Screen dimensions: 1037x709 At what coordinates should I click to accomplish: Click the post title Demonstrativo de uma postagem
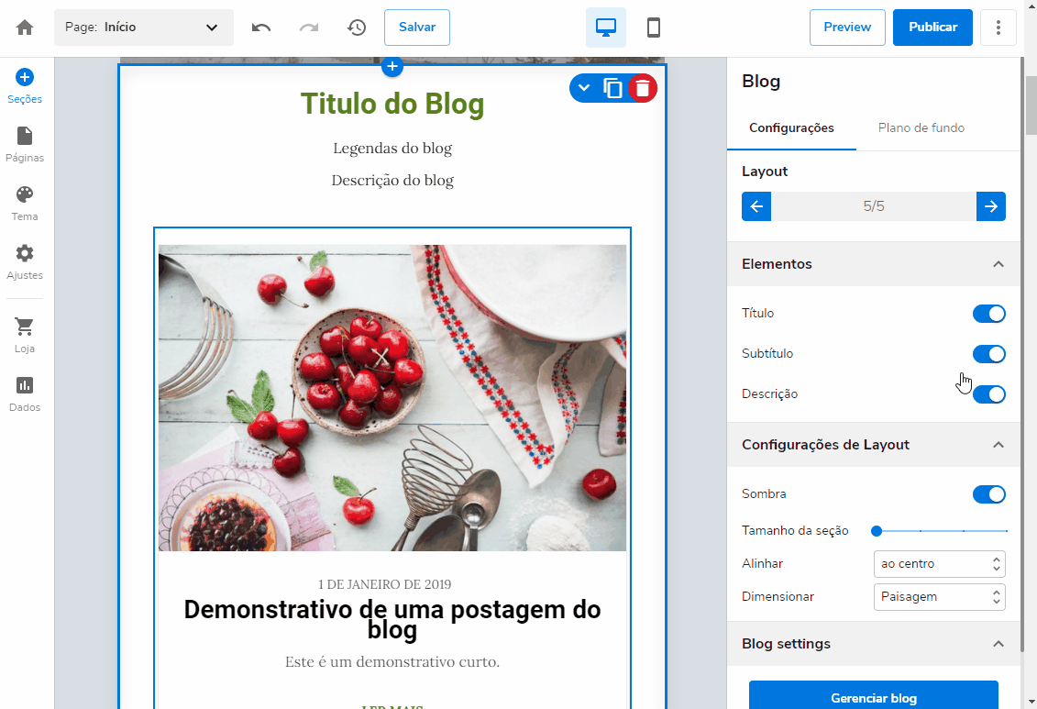pos(392,619)
